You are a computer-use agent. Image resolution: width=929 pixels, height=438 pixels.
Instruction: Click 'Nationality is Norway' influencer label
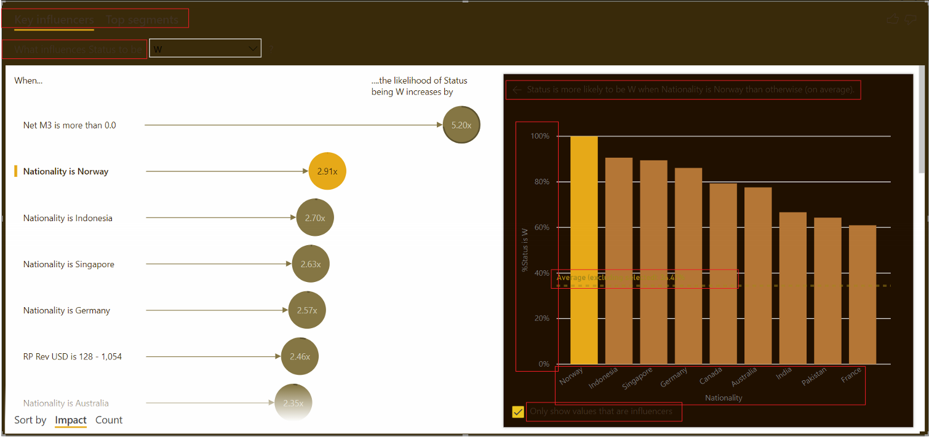pos(66,171)
